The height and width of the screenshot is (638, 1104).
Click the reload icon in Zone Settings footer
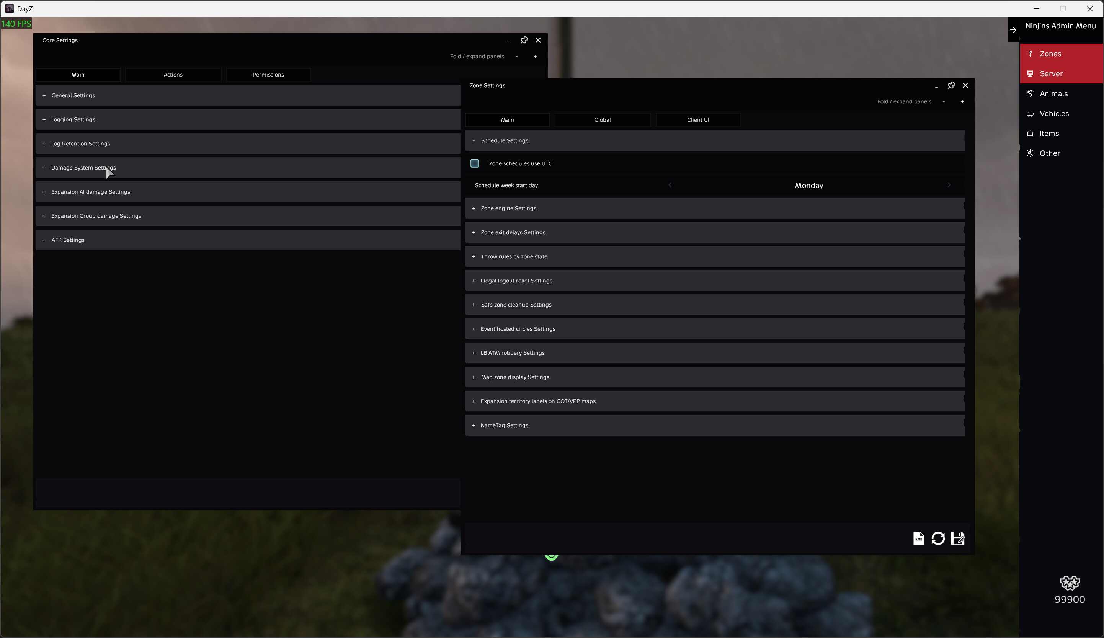point(938,538)
